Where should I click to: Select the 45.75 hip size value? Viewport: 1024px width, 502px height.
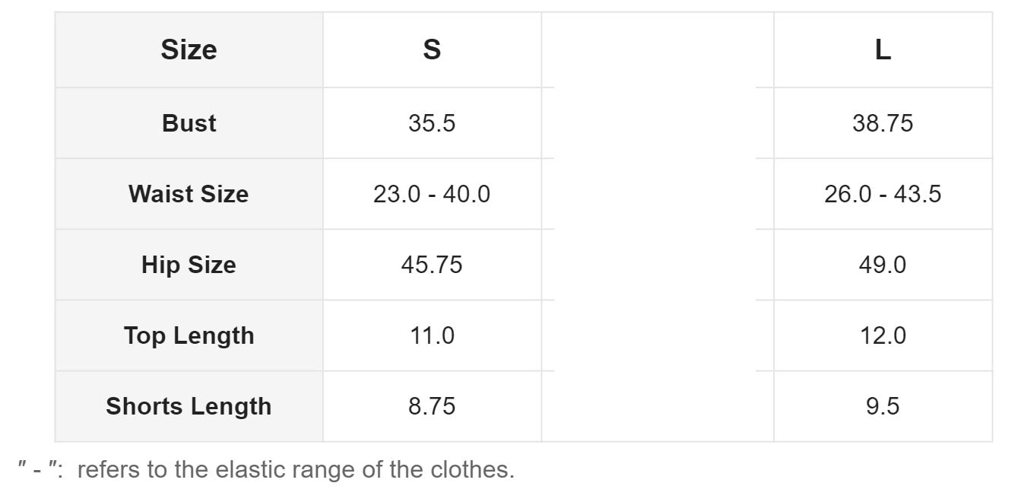tap(432, 265)
